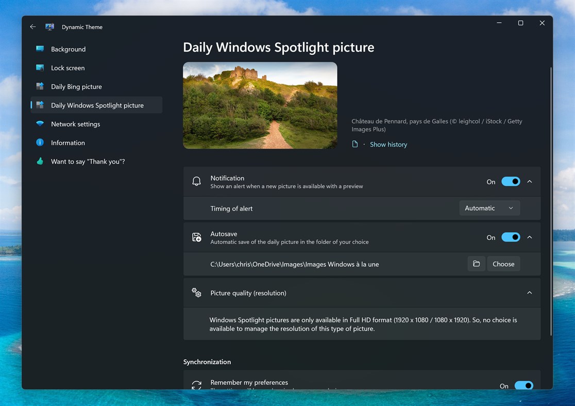Select the Network settings globe icon
Screen dimensions: 575x406
pyautogui.click(x=40, y=124)
